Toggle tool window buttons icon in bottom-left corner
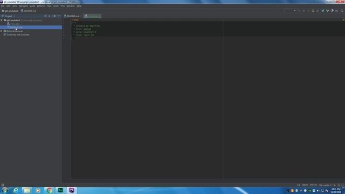This screenshot has width=345, height=194. pos(3,185)
